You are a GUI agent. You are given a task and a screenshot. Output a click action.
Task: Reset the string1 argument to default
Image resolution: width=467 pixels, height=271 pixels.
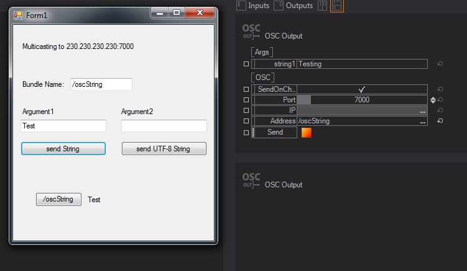[x=440, y=64]
